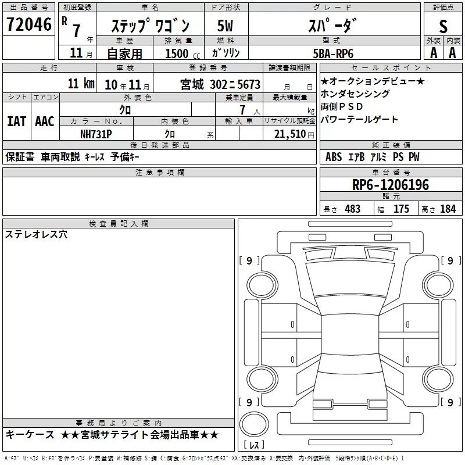
Task: Click the セールスポイント section header
Action: (x=391, y=68)
